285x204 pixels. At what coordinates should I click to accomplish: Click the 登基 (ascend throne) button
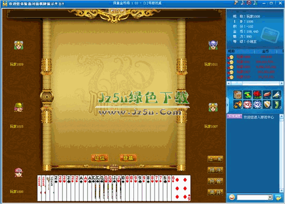[x=128, y=158]
